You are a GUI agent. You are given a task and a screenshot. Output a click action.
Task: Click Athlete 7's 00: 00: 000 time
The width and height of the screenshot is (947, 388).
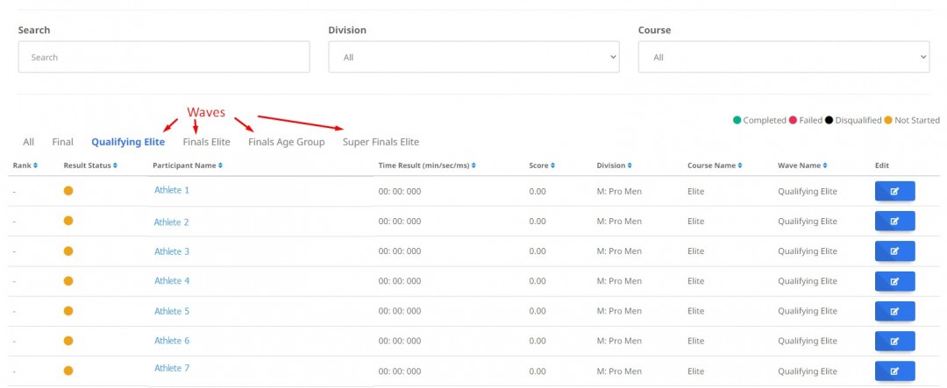(399, 371)
